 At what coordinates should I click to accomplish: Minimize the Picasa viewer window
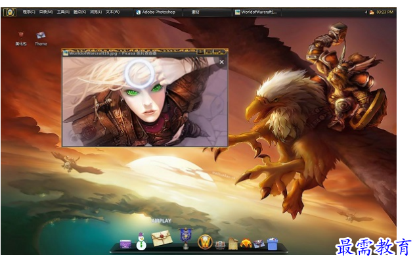click(200, 52)
